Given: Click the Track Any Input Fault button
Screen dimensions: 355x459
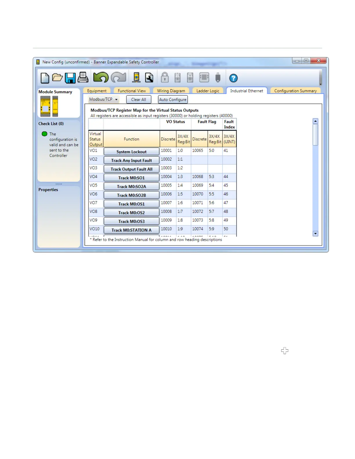Looking at the screenshot, I should [x=131, y=160].
